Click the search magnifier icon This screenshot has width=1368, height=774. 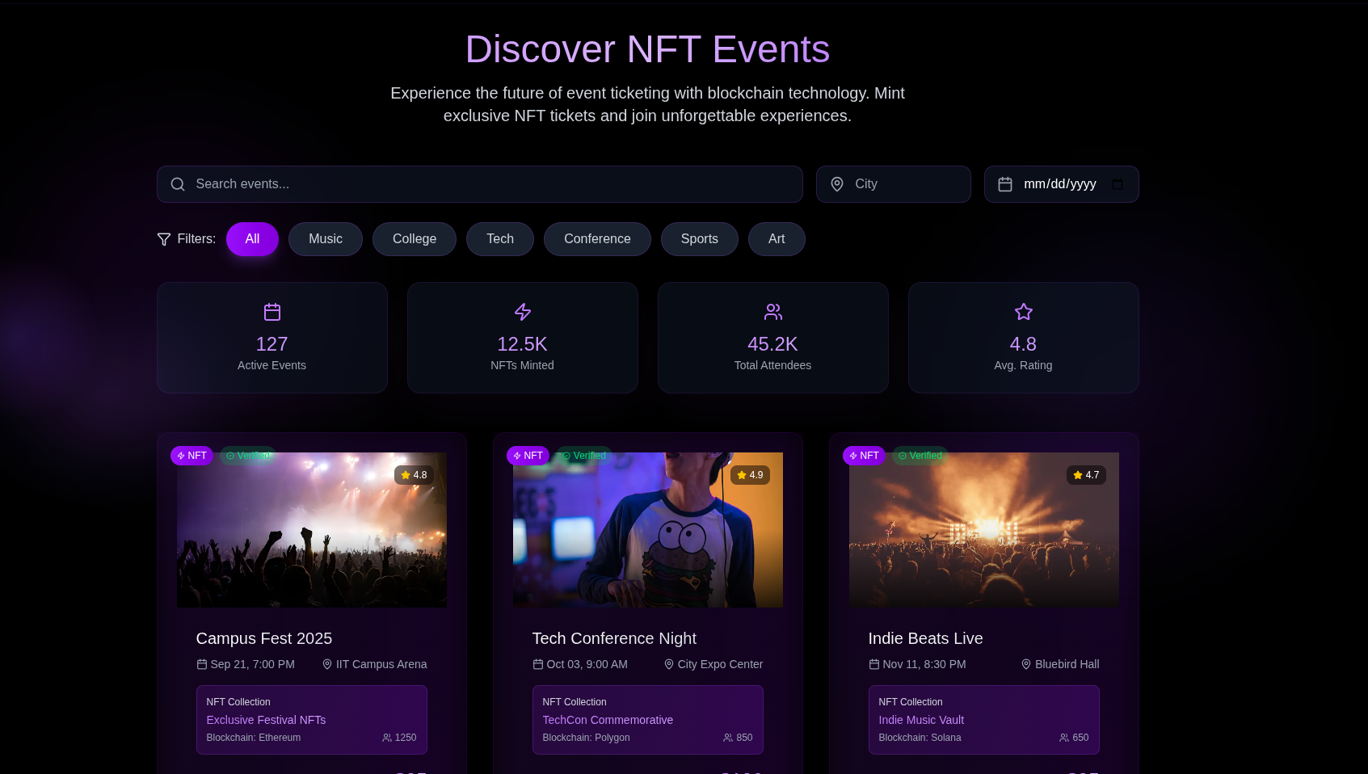pyautogui.click(x=178, y=184)
